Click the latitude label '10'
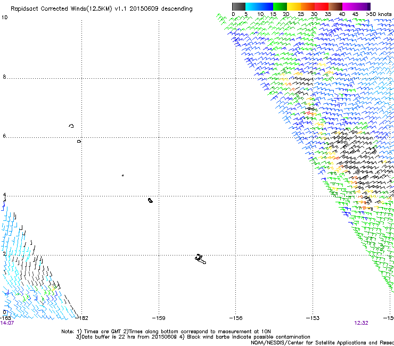 pyautogui.click(x=4, y=18)
